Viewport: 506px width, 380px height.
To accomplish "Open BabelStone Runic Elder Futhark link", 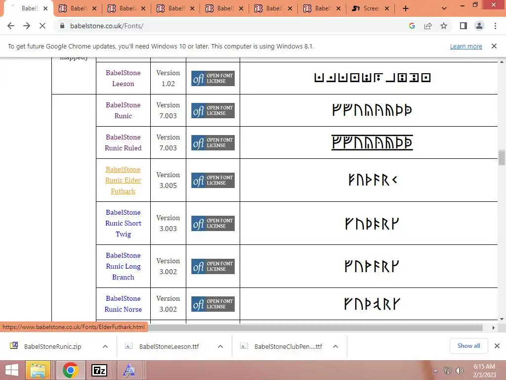I will point(123,180).
